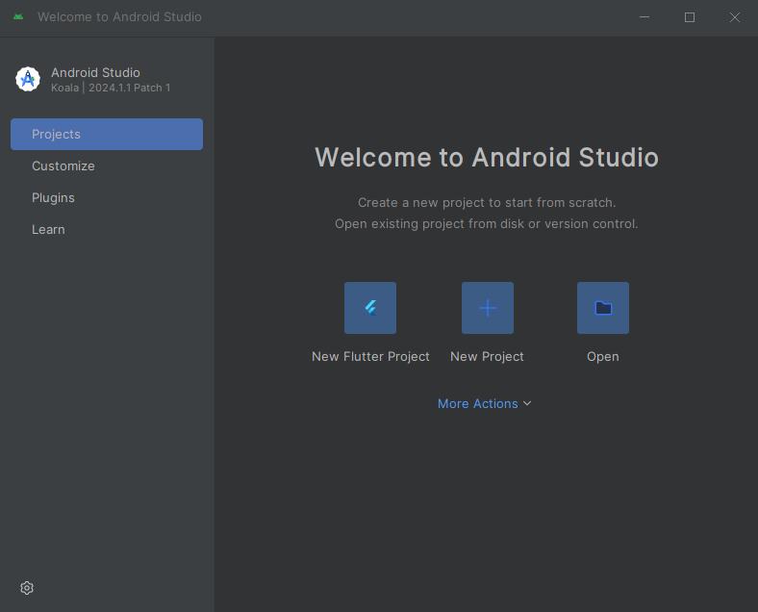Click the Android Studio compass logo

[x=28, y=79]
